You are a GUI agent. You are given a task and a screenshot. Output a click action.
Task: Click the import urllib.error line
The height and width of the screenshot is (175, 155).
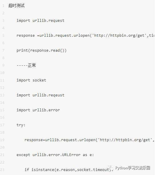tap(38, 110)
